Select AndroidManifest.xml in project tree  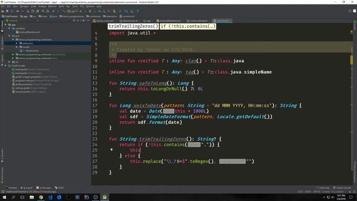(28, 32)
